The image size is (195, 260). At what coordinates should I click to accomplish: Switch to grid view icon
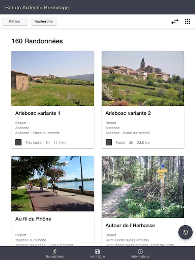tap(187, 22)
